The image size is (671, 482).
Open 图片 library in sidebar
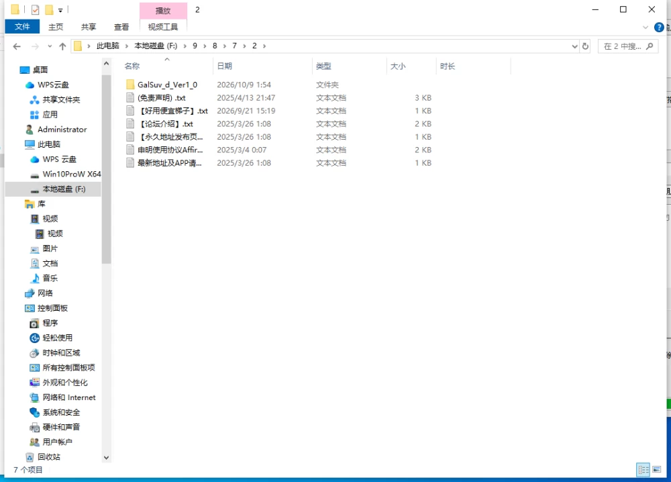pos(50,248)
